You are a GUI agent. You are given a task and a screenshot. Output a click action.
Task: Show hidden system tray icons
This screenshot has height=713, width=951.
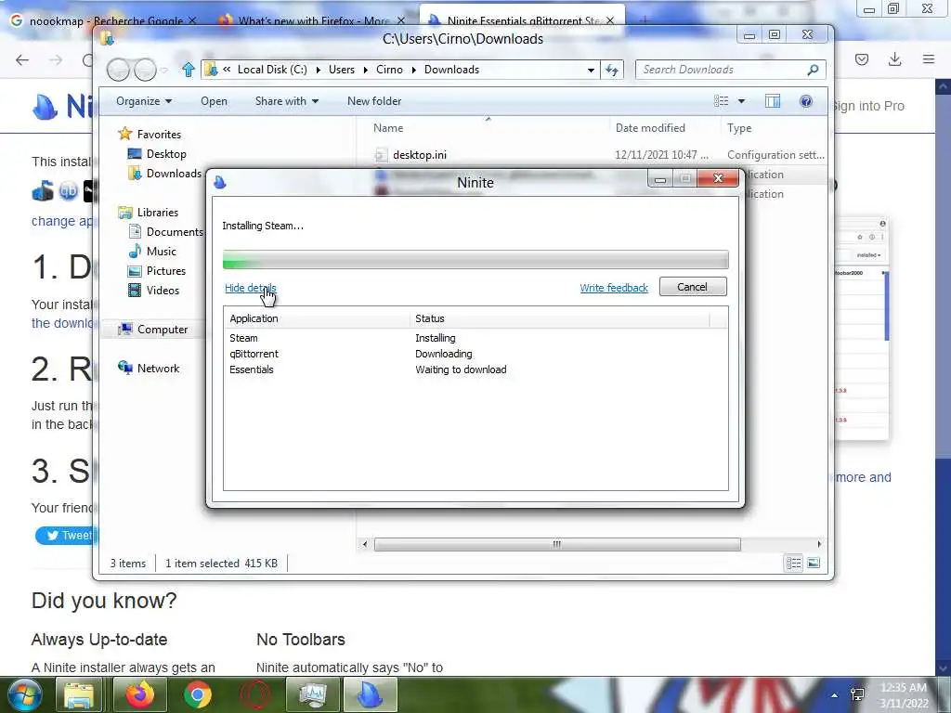tap(835, 695)
